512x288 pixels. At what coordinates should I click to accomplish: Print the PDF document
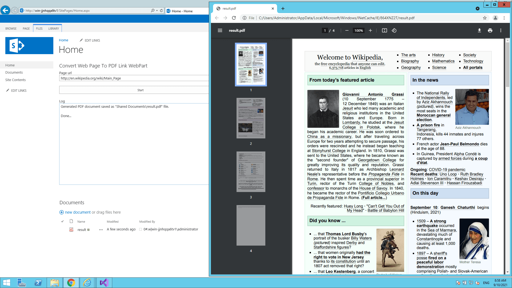point(490,30)
